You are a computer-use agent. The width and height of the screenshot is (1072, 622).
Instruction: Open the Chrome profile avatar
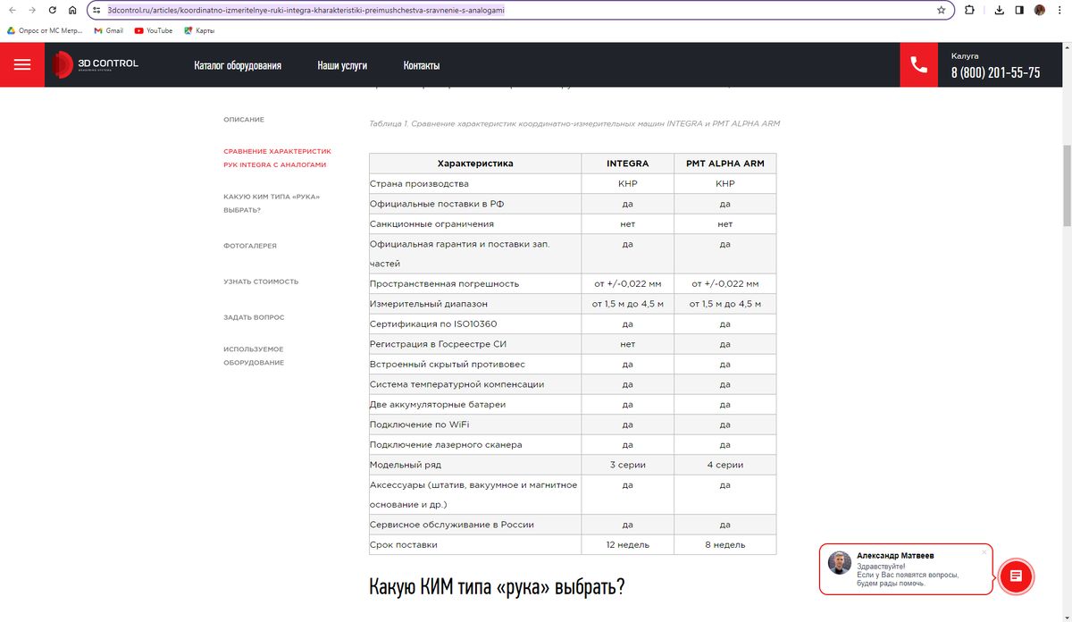[1040, 10]
